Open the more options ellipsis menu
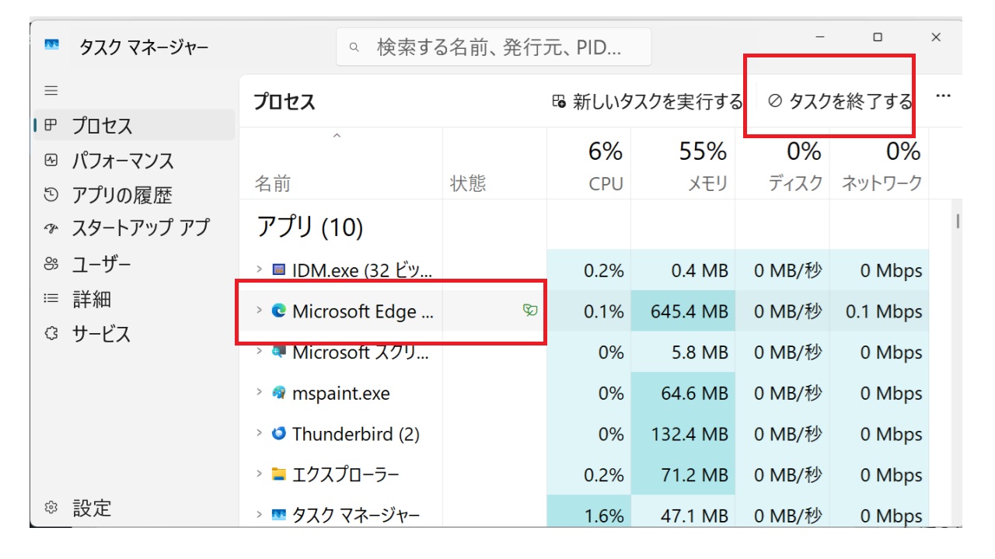Viewport: 995px width, 559px height. coord(944,95)
